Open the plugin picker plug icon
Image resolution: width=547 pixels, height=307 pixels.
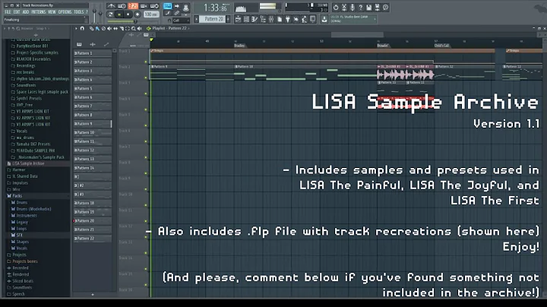(x=287, y=19)
